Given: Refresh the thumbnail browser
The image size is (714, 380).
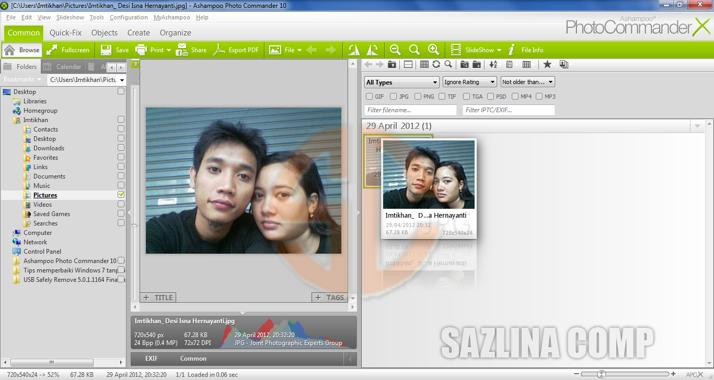Looking at the screenshot, I should coord(436,64).
